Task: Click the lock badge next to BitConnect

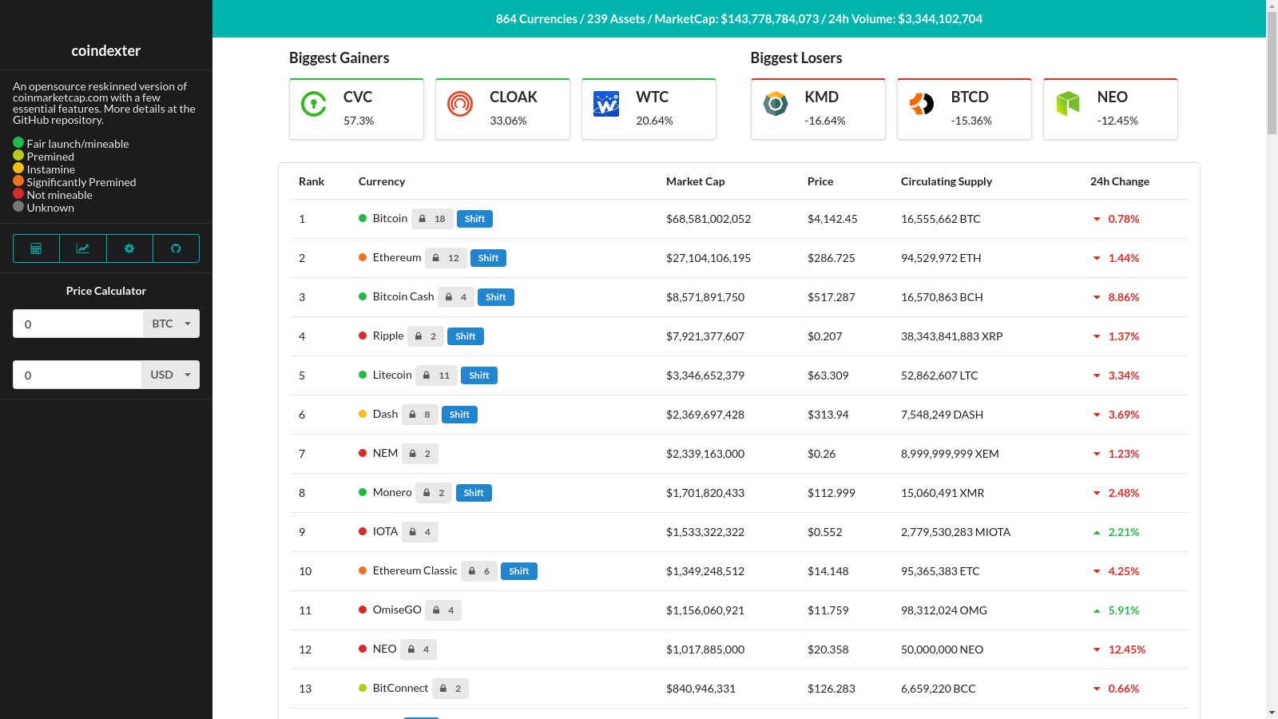Action: tap(450, 689)
